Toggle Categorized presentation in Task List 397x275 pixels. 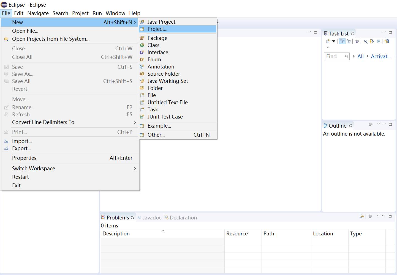[x=342, y=41]
